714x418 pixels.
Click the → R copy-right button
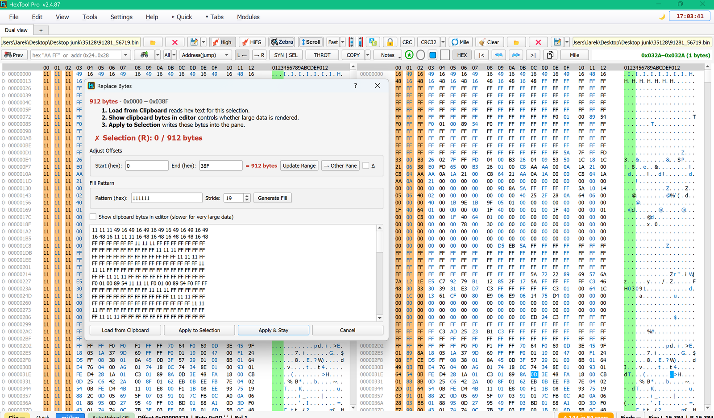259,55
